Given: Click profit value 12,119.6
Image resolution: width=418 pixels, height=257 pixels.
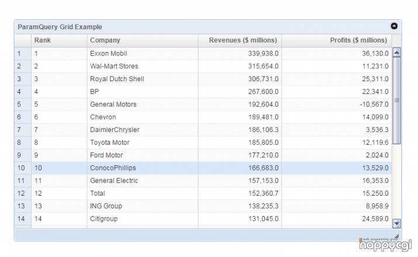Looking at the screenshot, I should 375,143.
